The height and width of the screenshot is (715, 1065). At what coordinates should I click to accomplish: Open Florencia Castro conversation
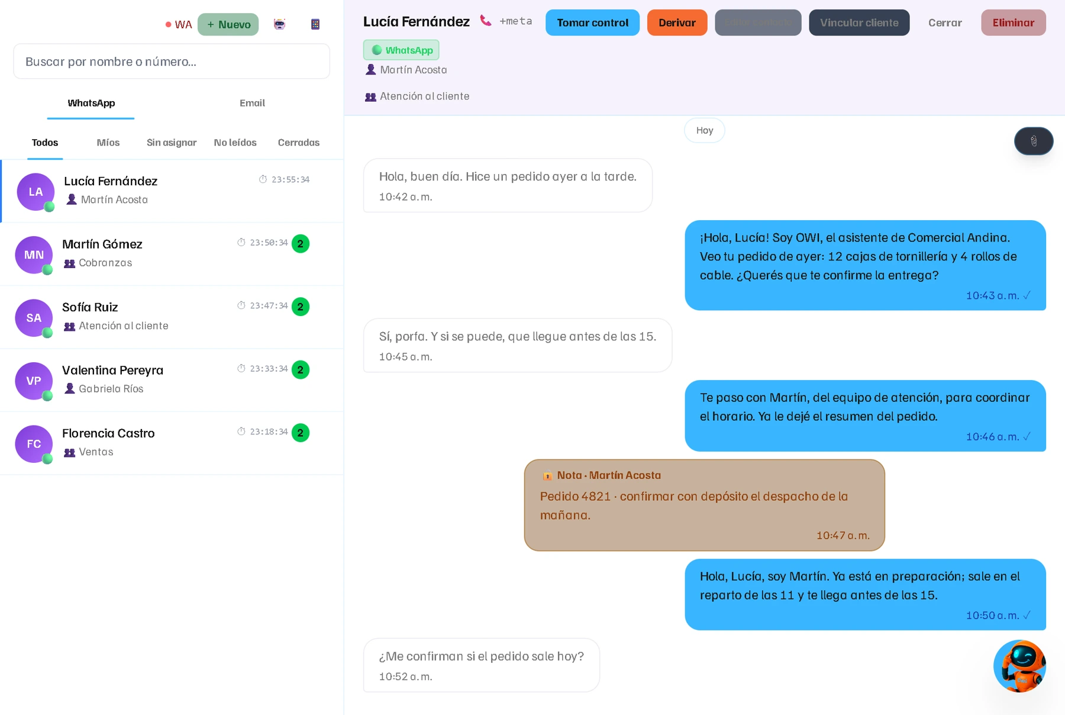(172, 444)
